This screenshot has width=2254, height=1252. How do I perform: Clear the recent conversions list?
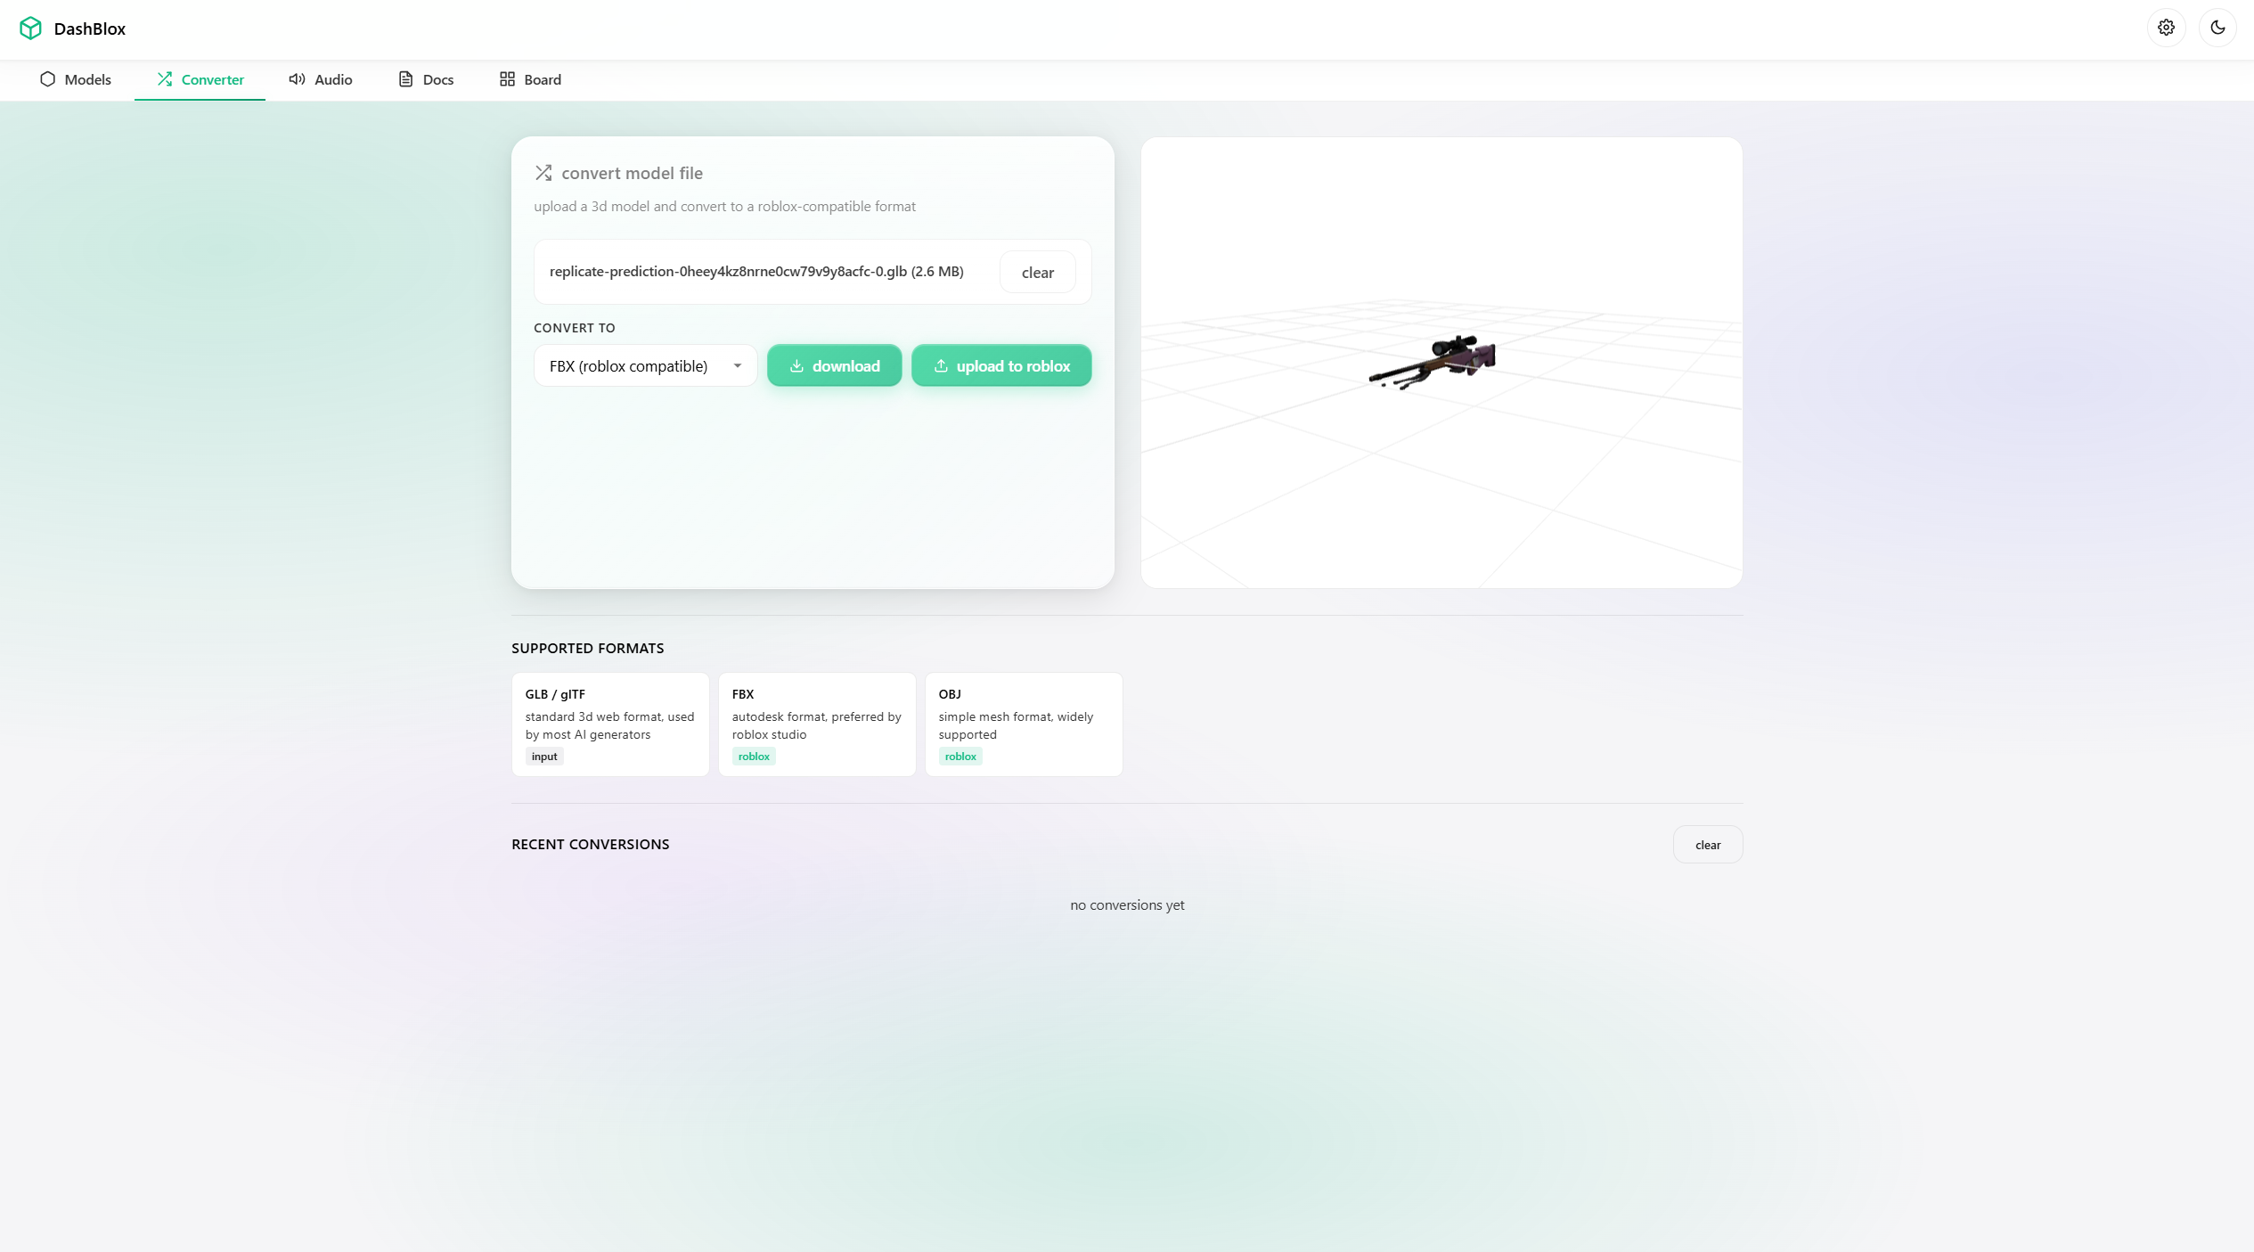tap(1707, 845)
